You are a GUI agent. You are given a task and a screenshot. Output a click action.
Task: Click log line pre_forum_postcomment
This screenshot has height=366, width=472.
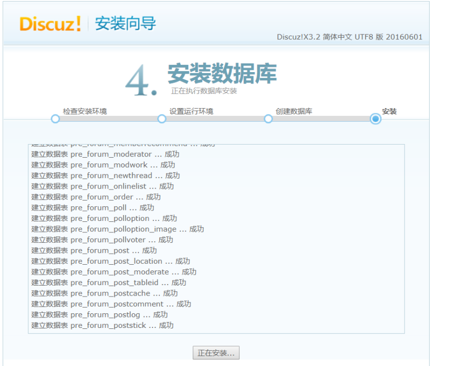pyautogui.click(x=111, y=304)
